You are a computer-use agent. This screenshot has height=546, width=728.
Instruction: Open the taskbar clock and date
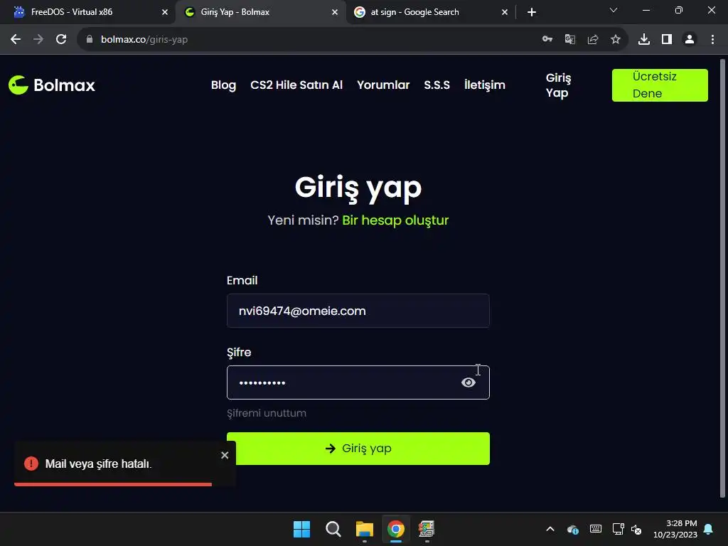[x=675, y=529]
